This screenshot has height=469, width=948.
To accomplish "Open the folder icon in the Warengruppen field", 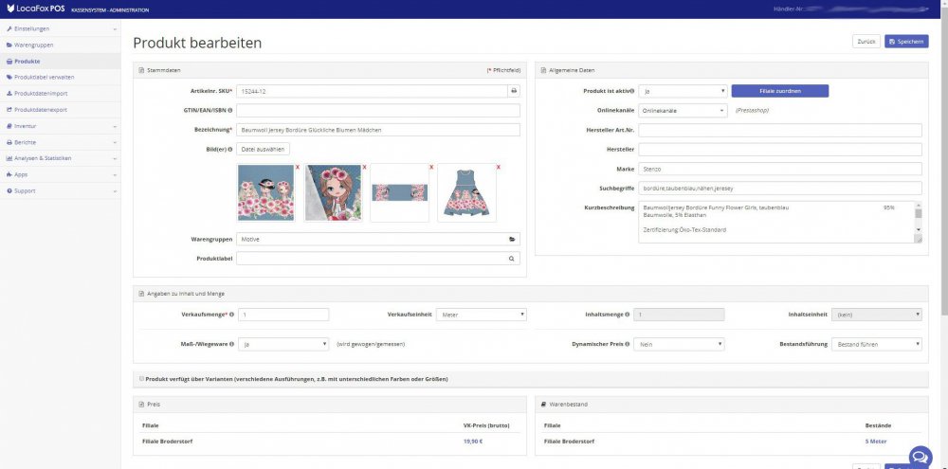I will [512, 240].
